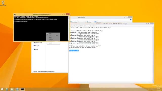Image resolution: width=162 pixels, height=91 pixels.
Task: Click the taskbar icon left of Command Prompt
Action: point(17,89)
